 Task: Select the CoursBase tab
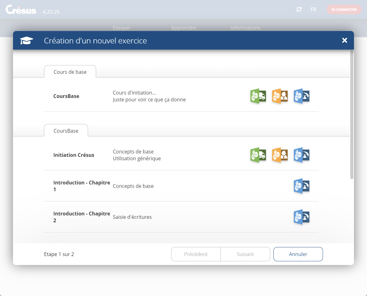click(x=66, y=130)
